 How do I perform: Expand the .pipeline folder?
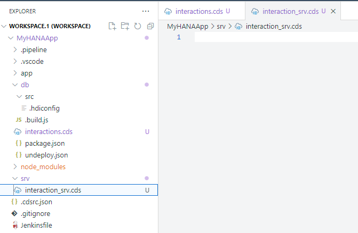tap(15, 49)
